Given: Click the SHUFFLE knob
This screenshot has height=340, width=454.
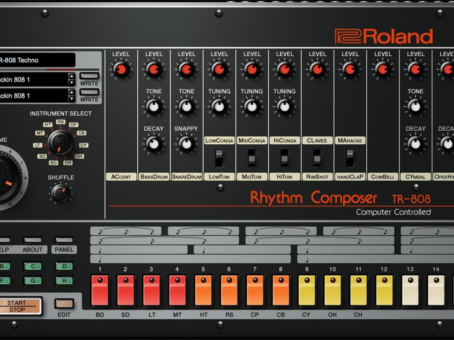Looking at the screenshot, I should tap(61, 193).
